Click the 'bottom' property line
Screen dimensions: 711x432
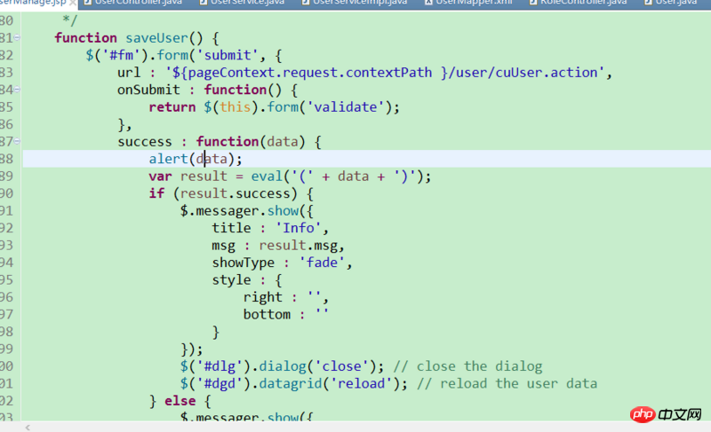[285, 314]
